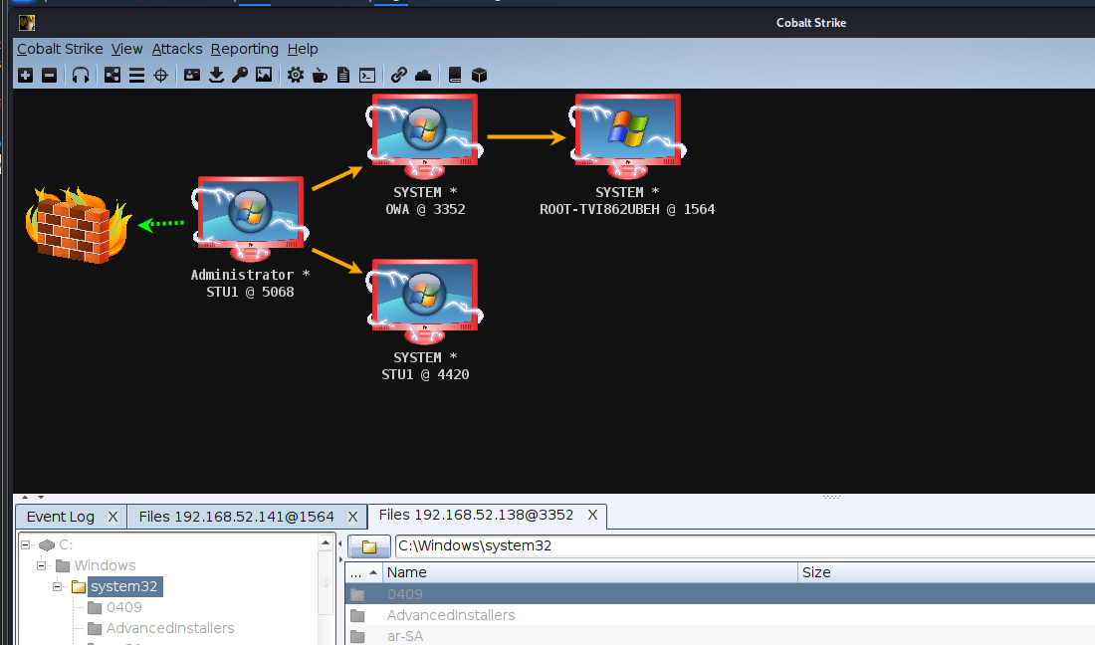The height and width of the screenshot is (645, 1095).
Task: Open the downloaded files icon
Action: pos(216,76)
